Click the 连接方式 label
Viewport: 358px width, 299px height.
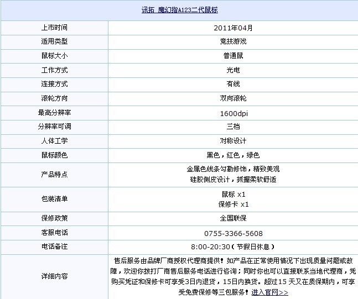54,84
